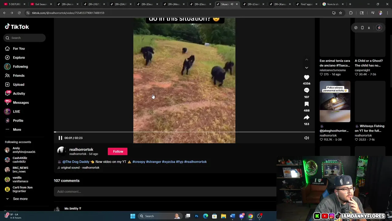
Task: Open the 'Ese animal tenía cara' video
Action: [335, 63]
